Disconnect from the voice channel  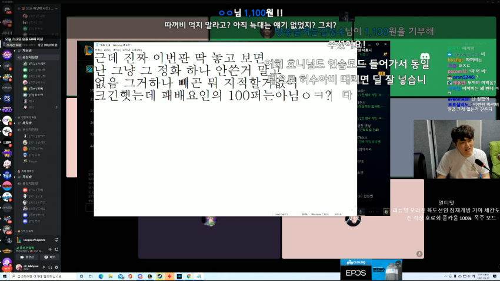pyautogui.click(x=56, y=249)
